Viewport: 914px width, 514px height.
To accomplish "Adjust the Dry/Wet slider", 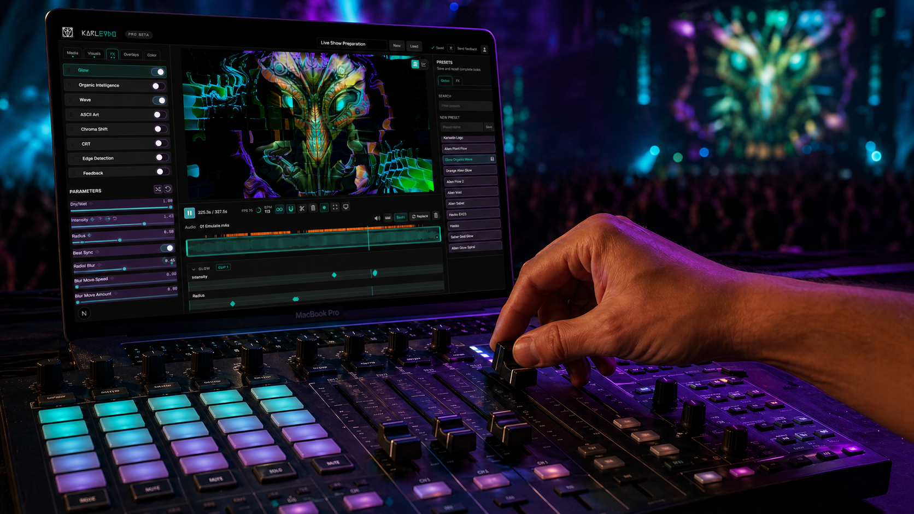I will [121, 208].
